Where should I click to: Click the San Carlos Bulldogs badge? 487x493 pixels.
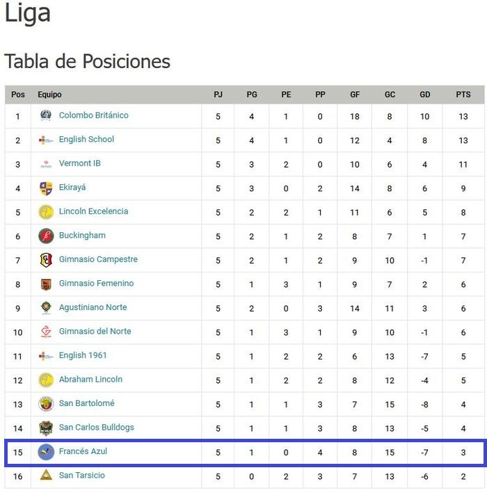[x=46, y=428]
